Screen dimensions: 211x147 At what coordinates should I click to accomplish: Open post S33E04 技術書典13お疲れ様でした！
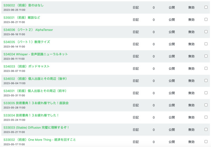point(31,115)
